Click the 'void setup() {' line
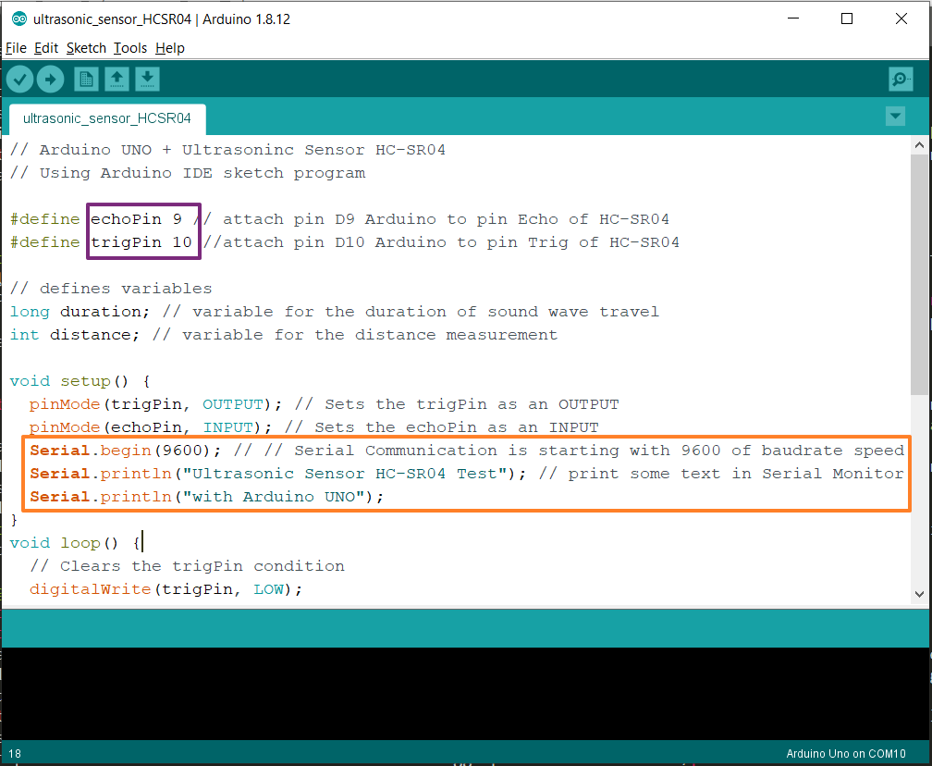Screen dimensions: 932x766 tap(80, 381)
